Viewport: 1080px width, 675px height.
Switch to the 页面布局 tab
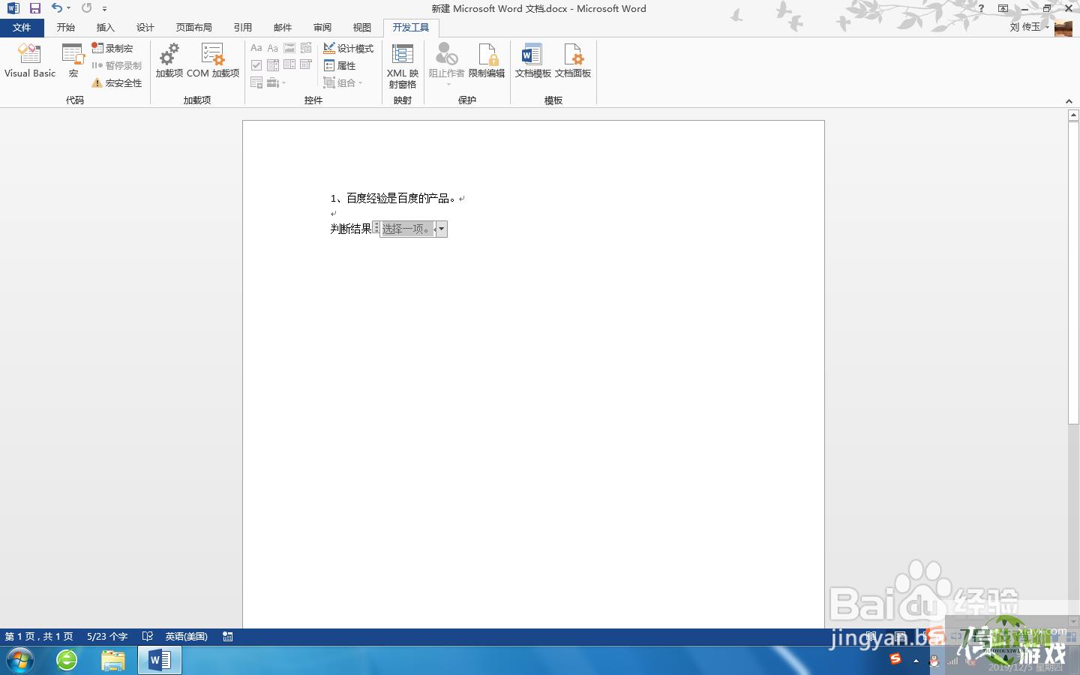194,27
